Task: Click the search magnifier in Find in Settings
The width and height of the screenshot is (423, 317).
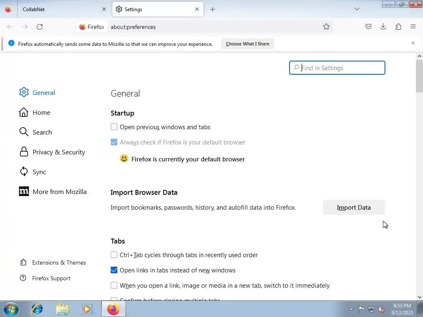Action: 296,67
